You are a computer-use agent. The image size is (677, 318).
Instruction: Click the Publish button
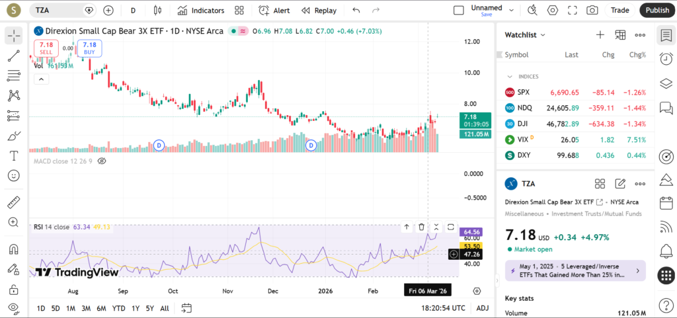[657, 11]
